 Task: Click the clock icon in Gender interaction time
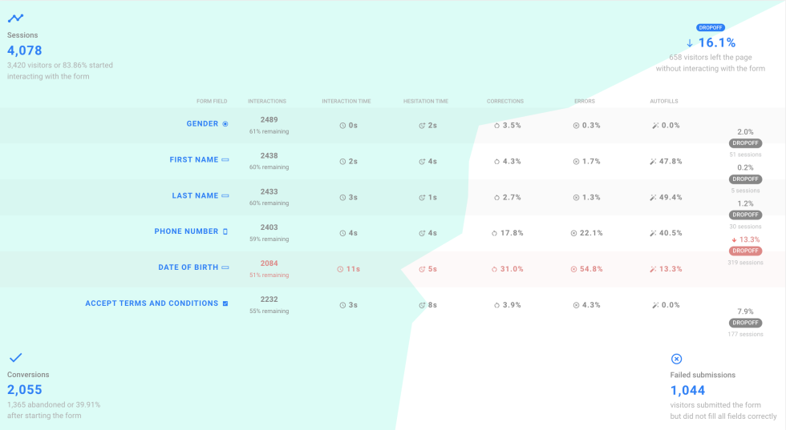click(x=343, y=126)
